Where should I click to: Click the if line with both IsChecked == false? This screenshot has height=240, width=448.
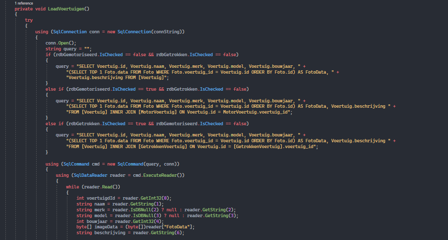click(142, 54)
